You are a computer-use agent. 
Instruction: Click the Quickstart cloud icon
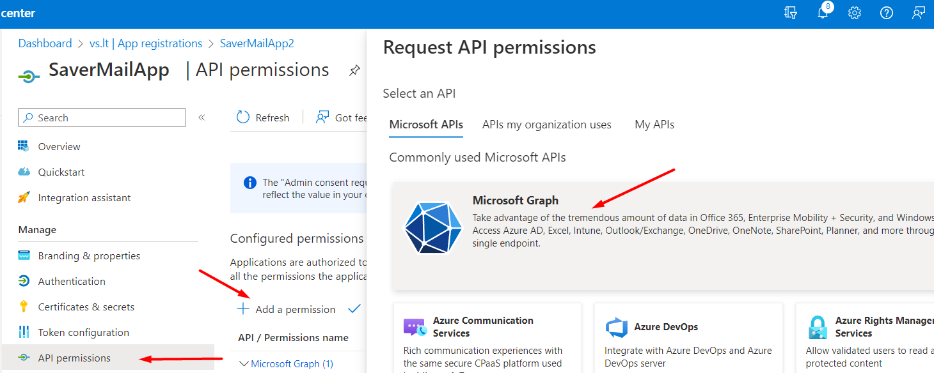(x=24, y=172)
